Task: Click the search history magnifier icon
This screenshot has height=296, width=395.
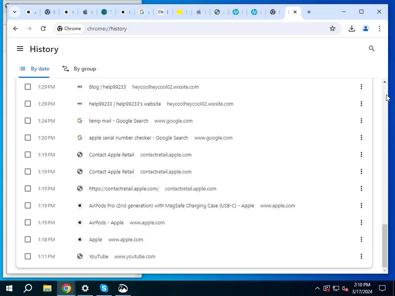Action: (x=371, y=48)
